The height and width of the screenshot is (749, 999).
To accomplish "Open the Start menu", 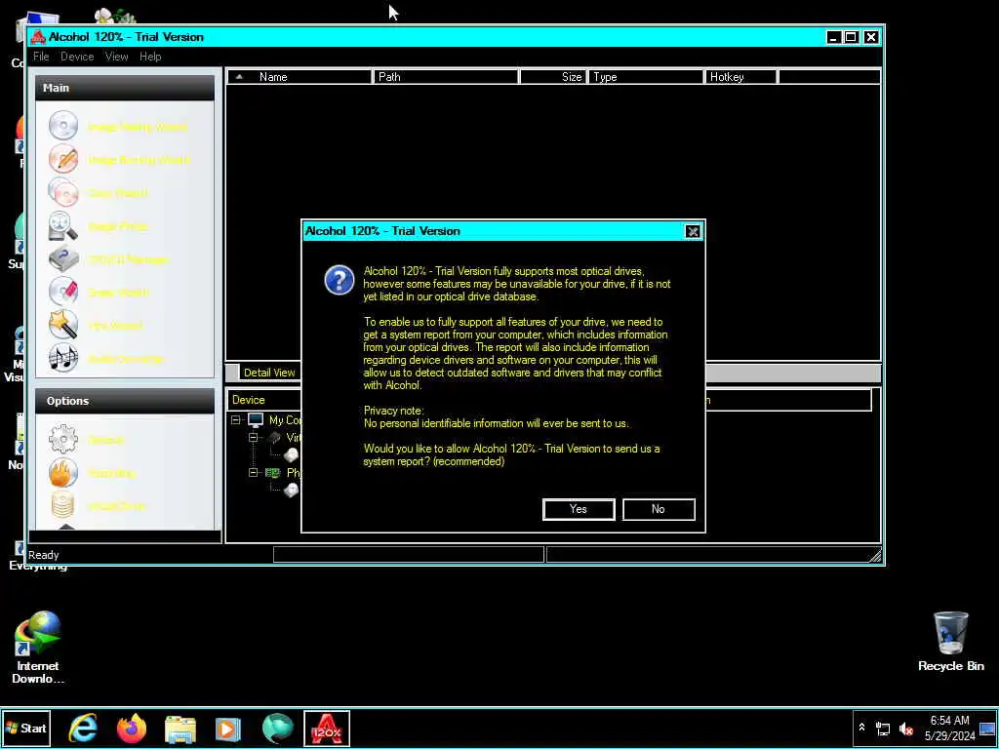I will pyautogui.click(x=25, y=729).
